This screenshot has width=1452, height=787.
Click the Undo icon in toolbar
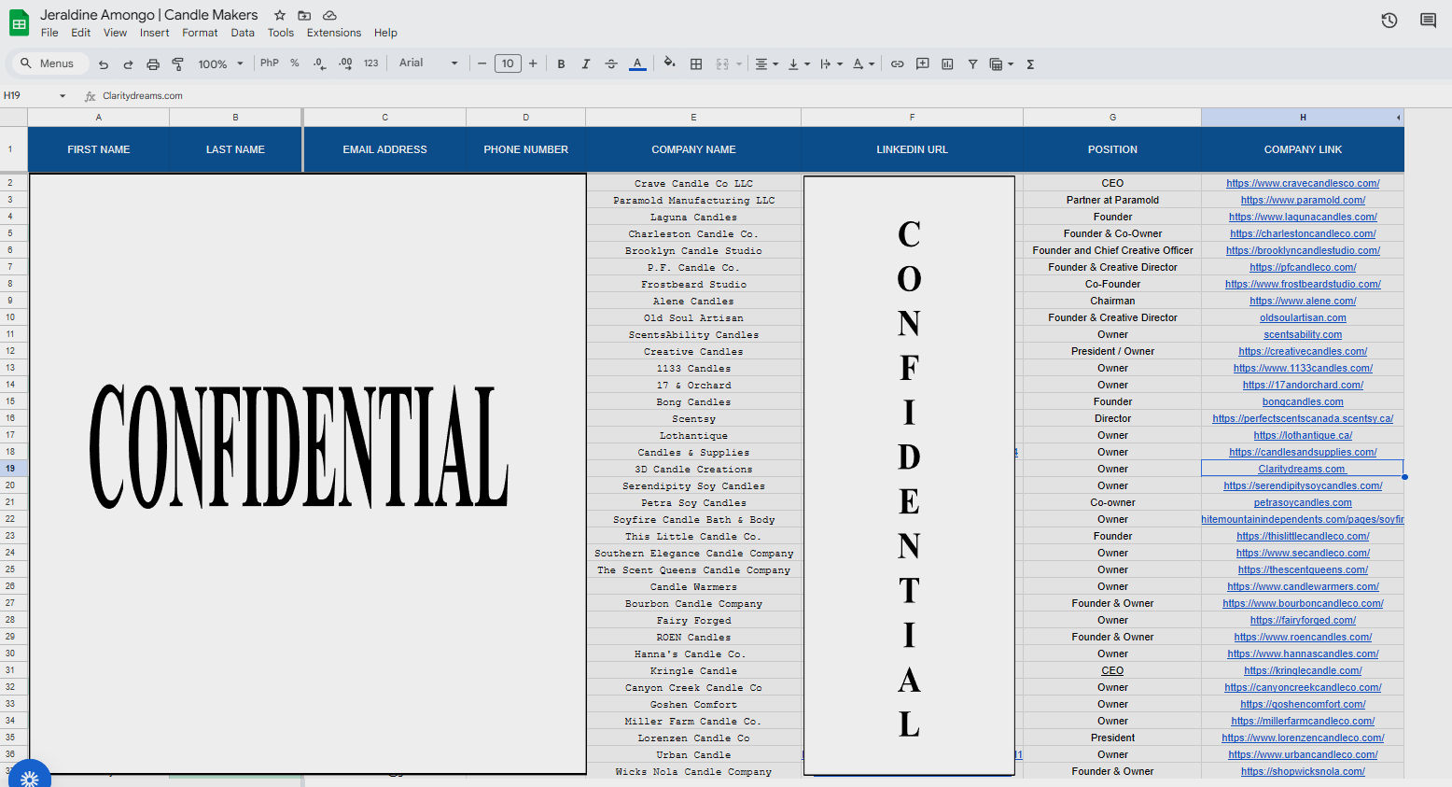104,64
